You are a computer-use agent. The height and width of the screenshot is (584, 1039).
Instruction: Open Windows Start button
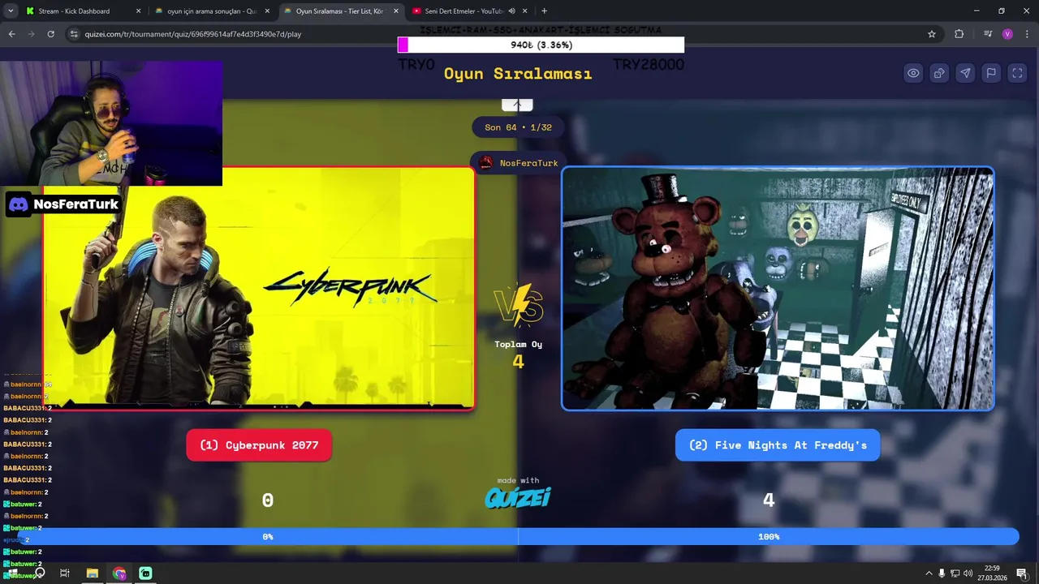(x=12, y=573)
